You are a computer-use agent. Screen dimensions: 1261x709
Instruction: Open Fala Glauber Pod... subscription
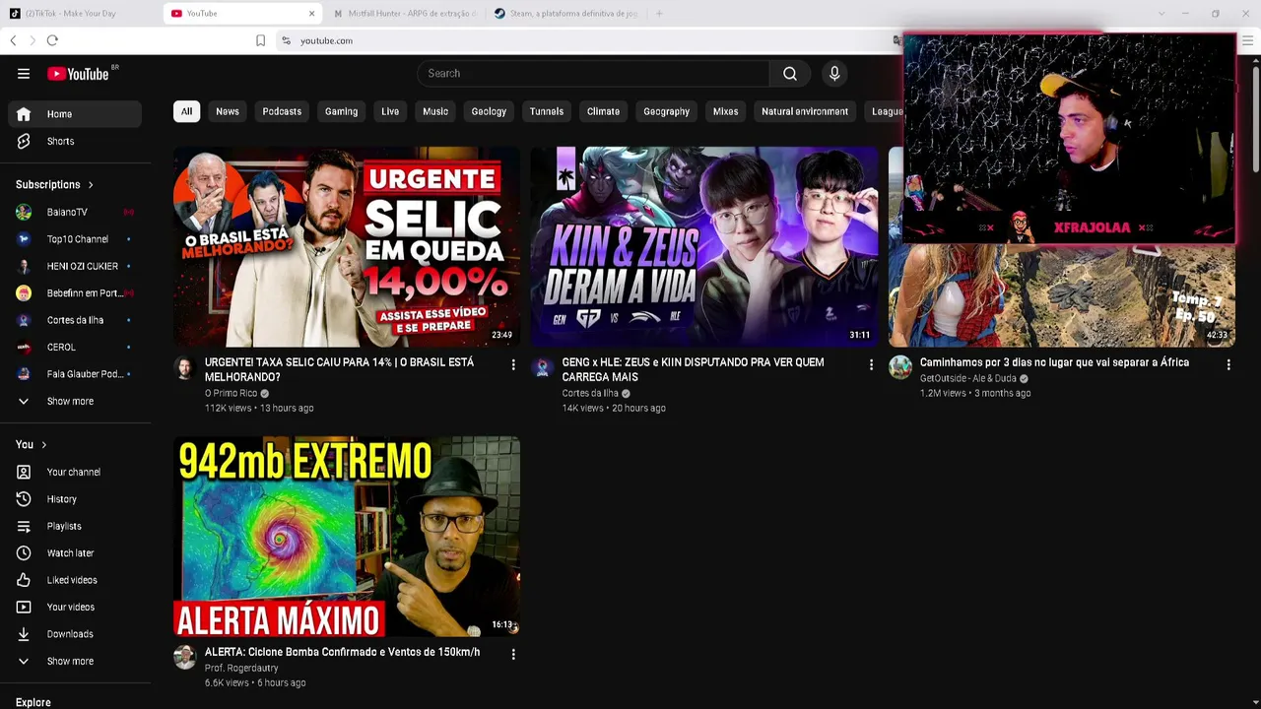click(x=75, y=374)
